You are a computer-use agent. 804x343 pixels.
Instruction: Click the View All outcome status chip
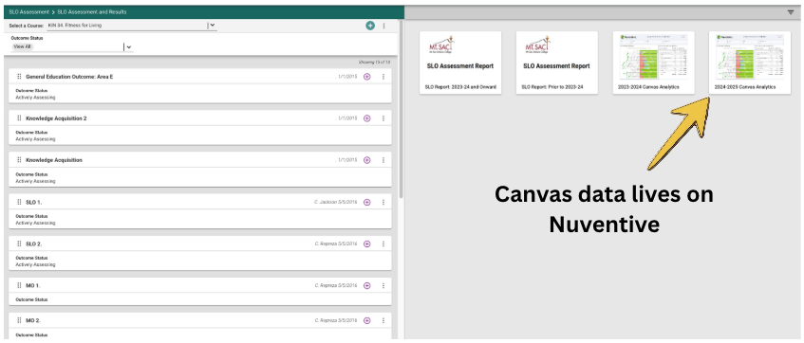pyautogui.click(x=23, y=46)
